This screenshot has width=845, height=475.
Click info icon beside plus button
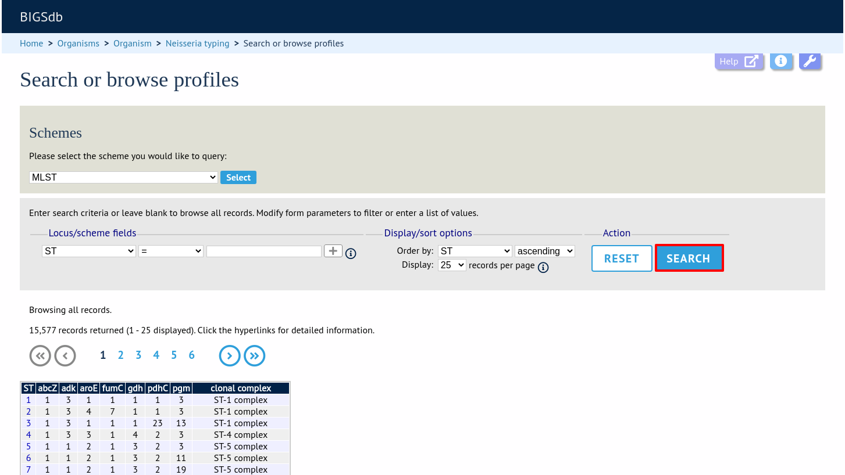point(351,253)
